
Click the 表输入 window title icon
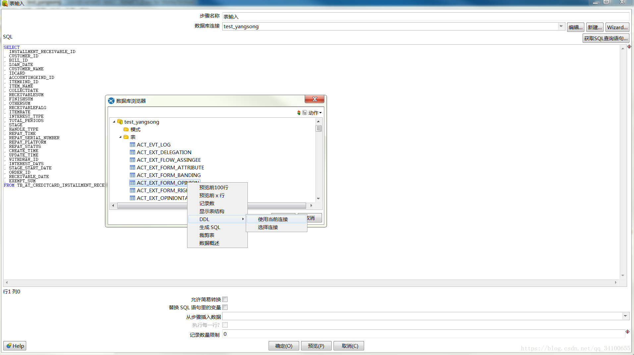(x=5, y=3)
